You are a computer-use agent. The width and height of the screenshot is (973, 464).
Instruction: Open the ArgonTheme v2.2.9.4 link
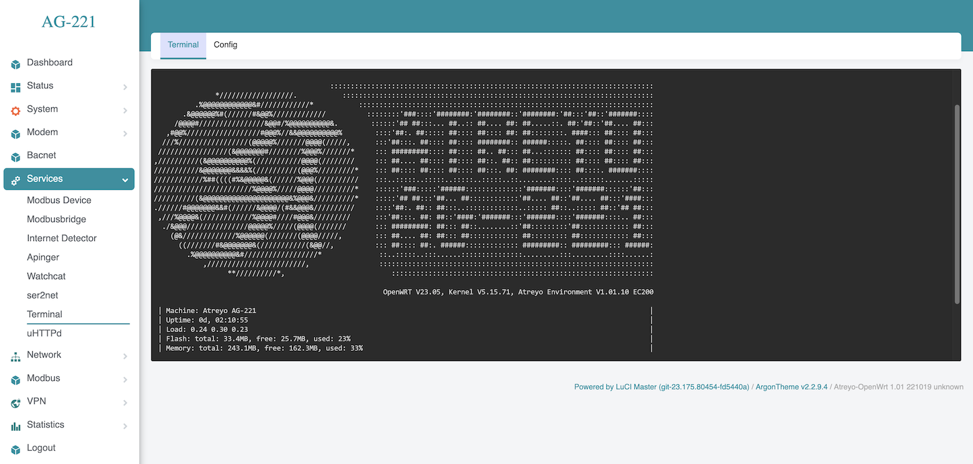pos(791,387)
